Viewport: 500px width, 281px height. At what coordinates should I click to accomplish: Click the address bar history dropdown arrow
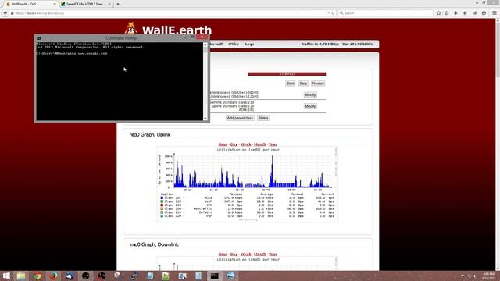click(329, 13)
